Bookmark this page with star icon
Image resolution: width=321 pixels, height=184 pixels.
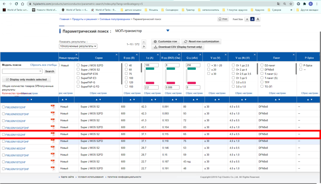coord(291,4)
